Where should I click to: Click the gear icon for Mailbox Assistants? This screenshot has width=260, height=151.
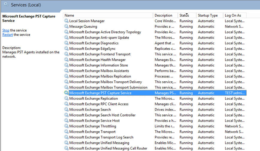tap(66, 71)
